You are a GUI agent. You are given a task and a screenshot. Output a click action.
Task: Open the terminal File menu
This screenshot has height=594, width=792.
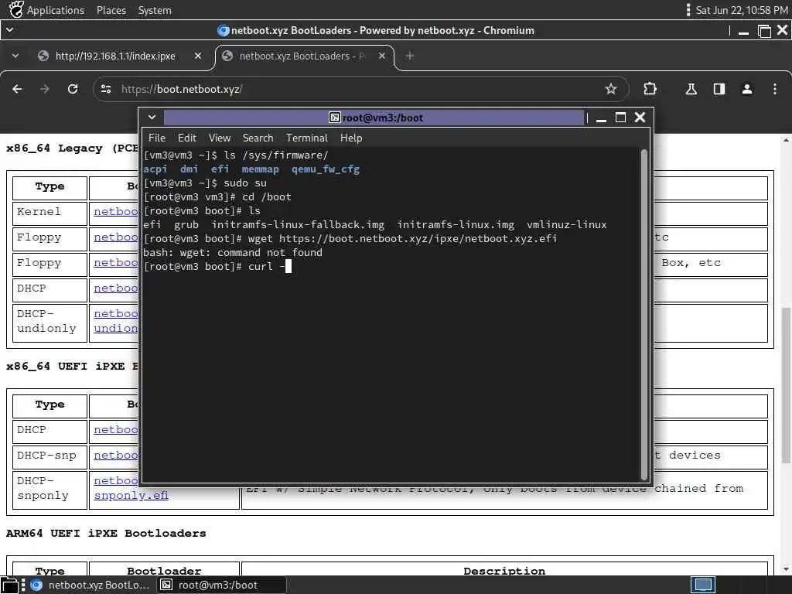tap(156, 138)
